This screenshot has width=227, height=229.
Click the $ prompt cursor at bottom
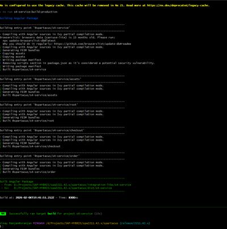1,226
